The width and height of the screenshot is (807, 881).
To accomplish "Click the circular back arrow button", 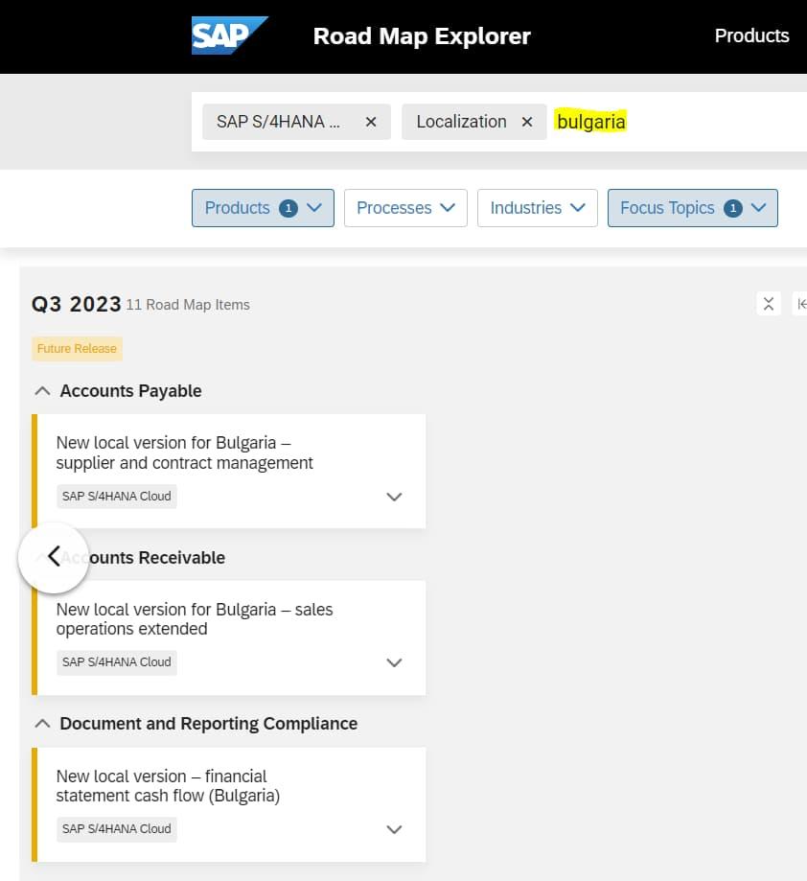I will (x=54, y=557).
